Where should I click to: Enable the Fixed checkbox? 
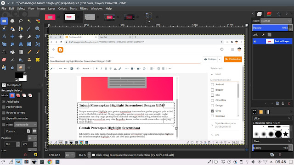(x=4, y=125)
